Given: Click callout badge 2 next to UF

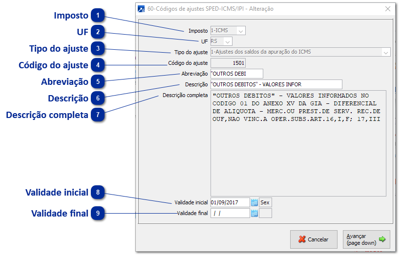Looking at the screenshot, I should [x=98, y=32].
